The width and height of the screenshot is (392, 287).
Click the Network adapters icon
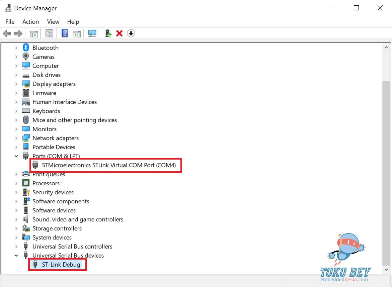[26, 138]
